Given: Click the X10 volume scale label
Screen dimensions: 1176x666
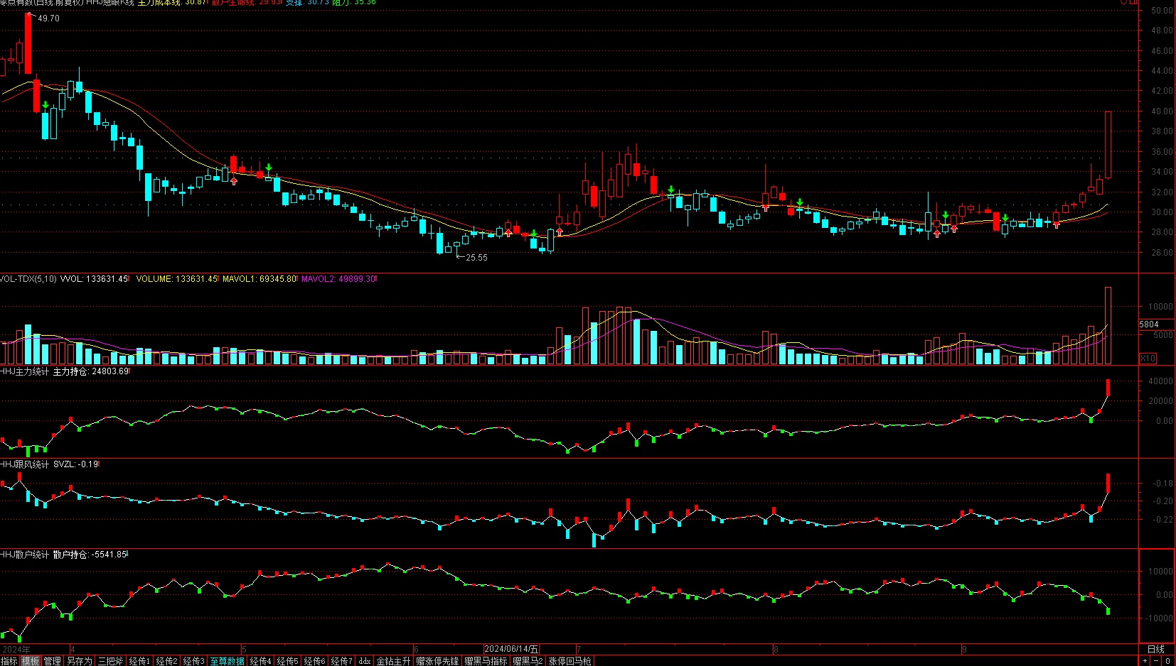Looking at the screenshot, I should [x=1148, y=359].
